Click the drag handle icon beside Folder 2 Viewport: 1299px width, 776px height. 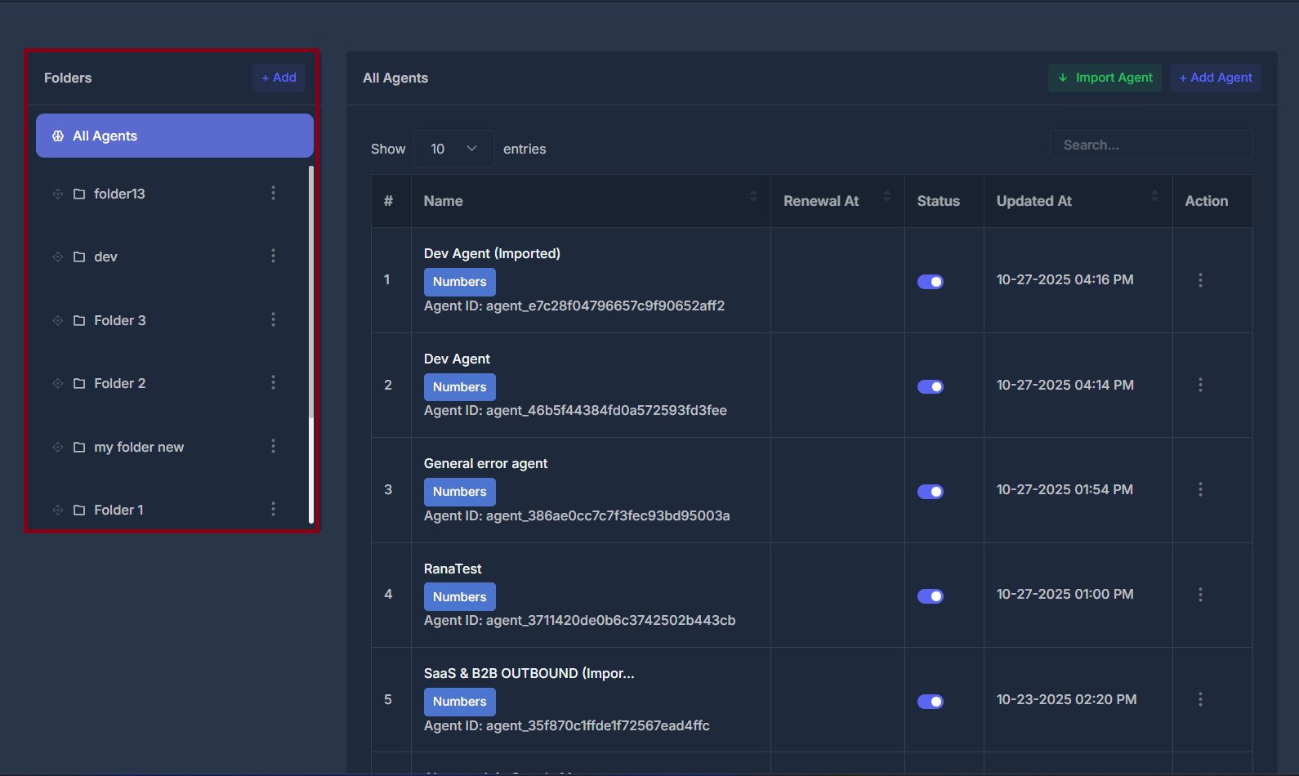pyautogui.click(x=58, y=383)
